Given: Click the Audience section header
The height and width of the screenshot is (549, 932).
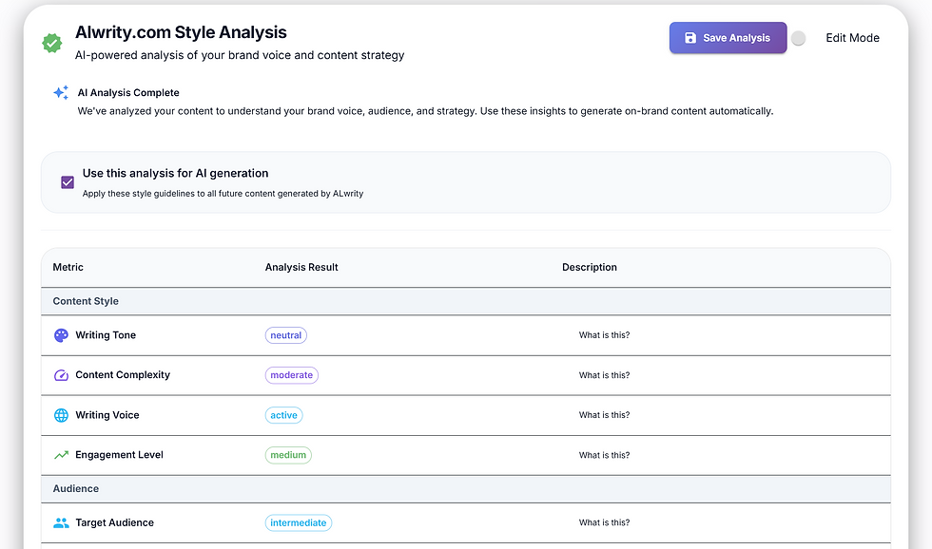Looking at the screenshot, I should (x=466, y=489).
